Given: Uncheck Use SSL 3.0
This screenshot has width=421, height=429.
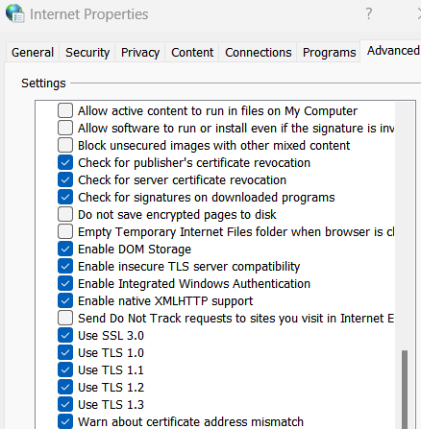Looking at the screenshot, I should tap(65, 335).
